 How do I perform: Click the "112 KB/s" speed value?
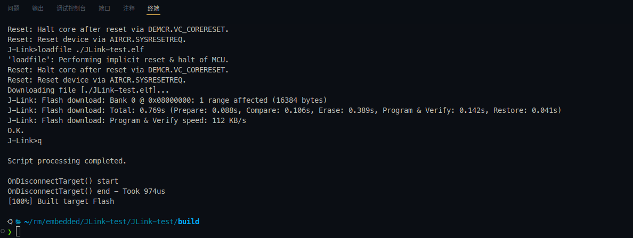tap(229, 120)
